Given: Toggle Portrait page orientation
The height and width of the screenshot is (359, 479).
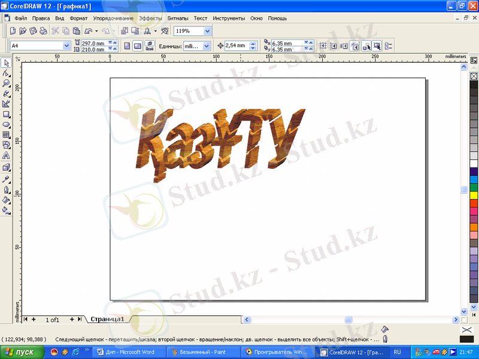Looking at the screenshot, I should [127, 46].
